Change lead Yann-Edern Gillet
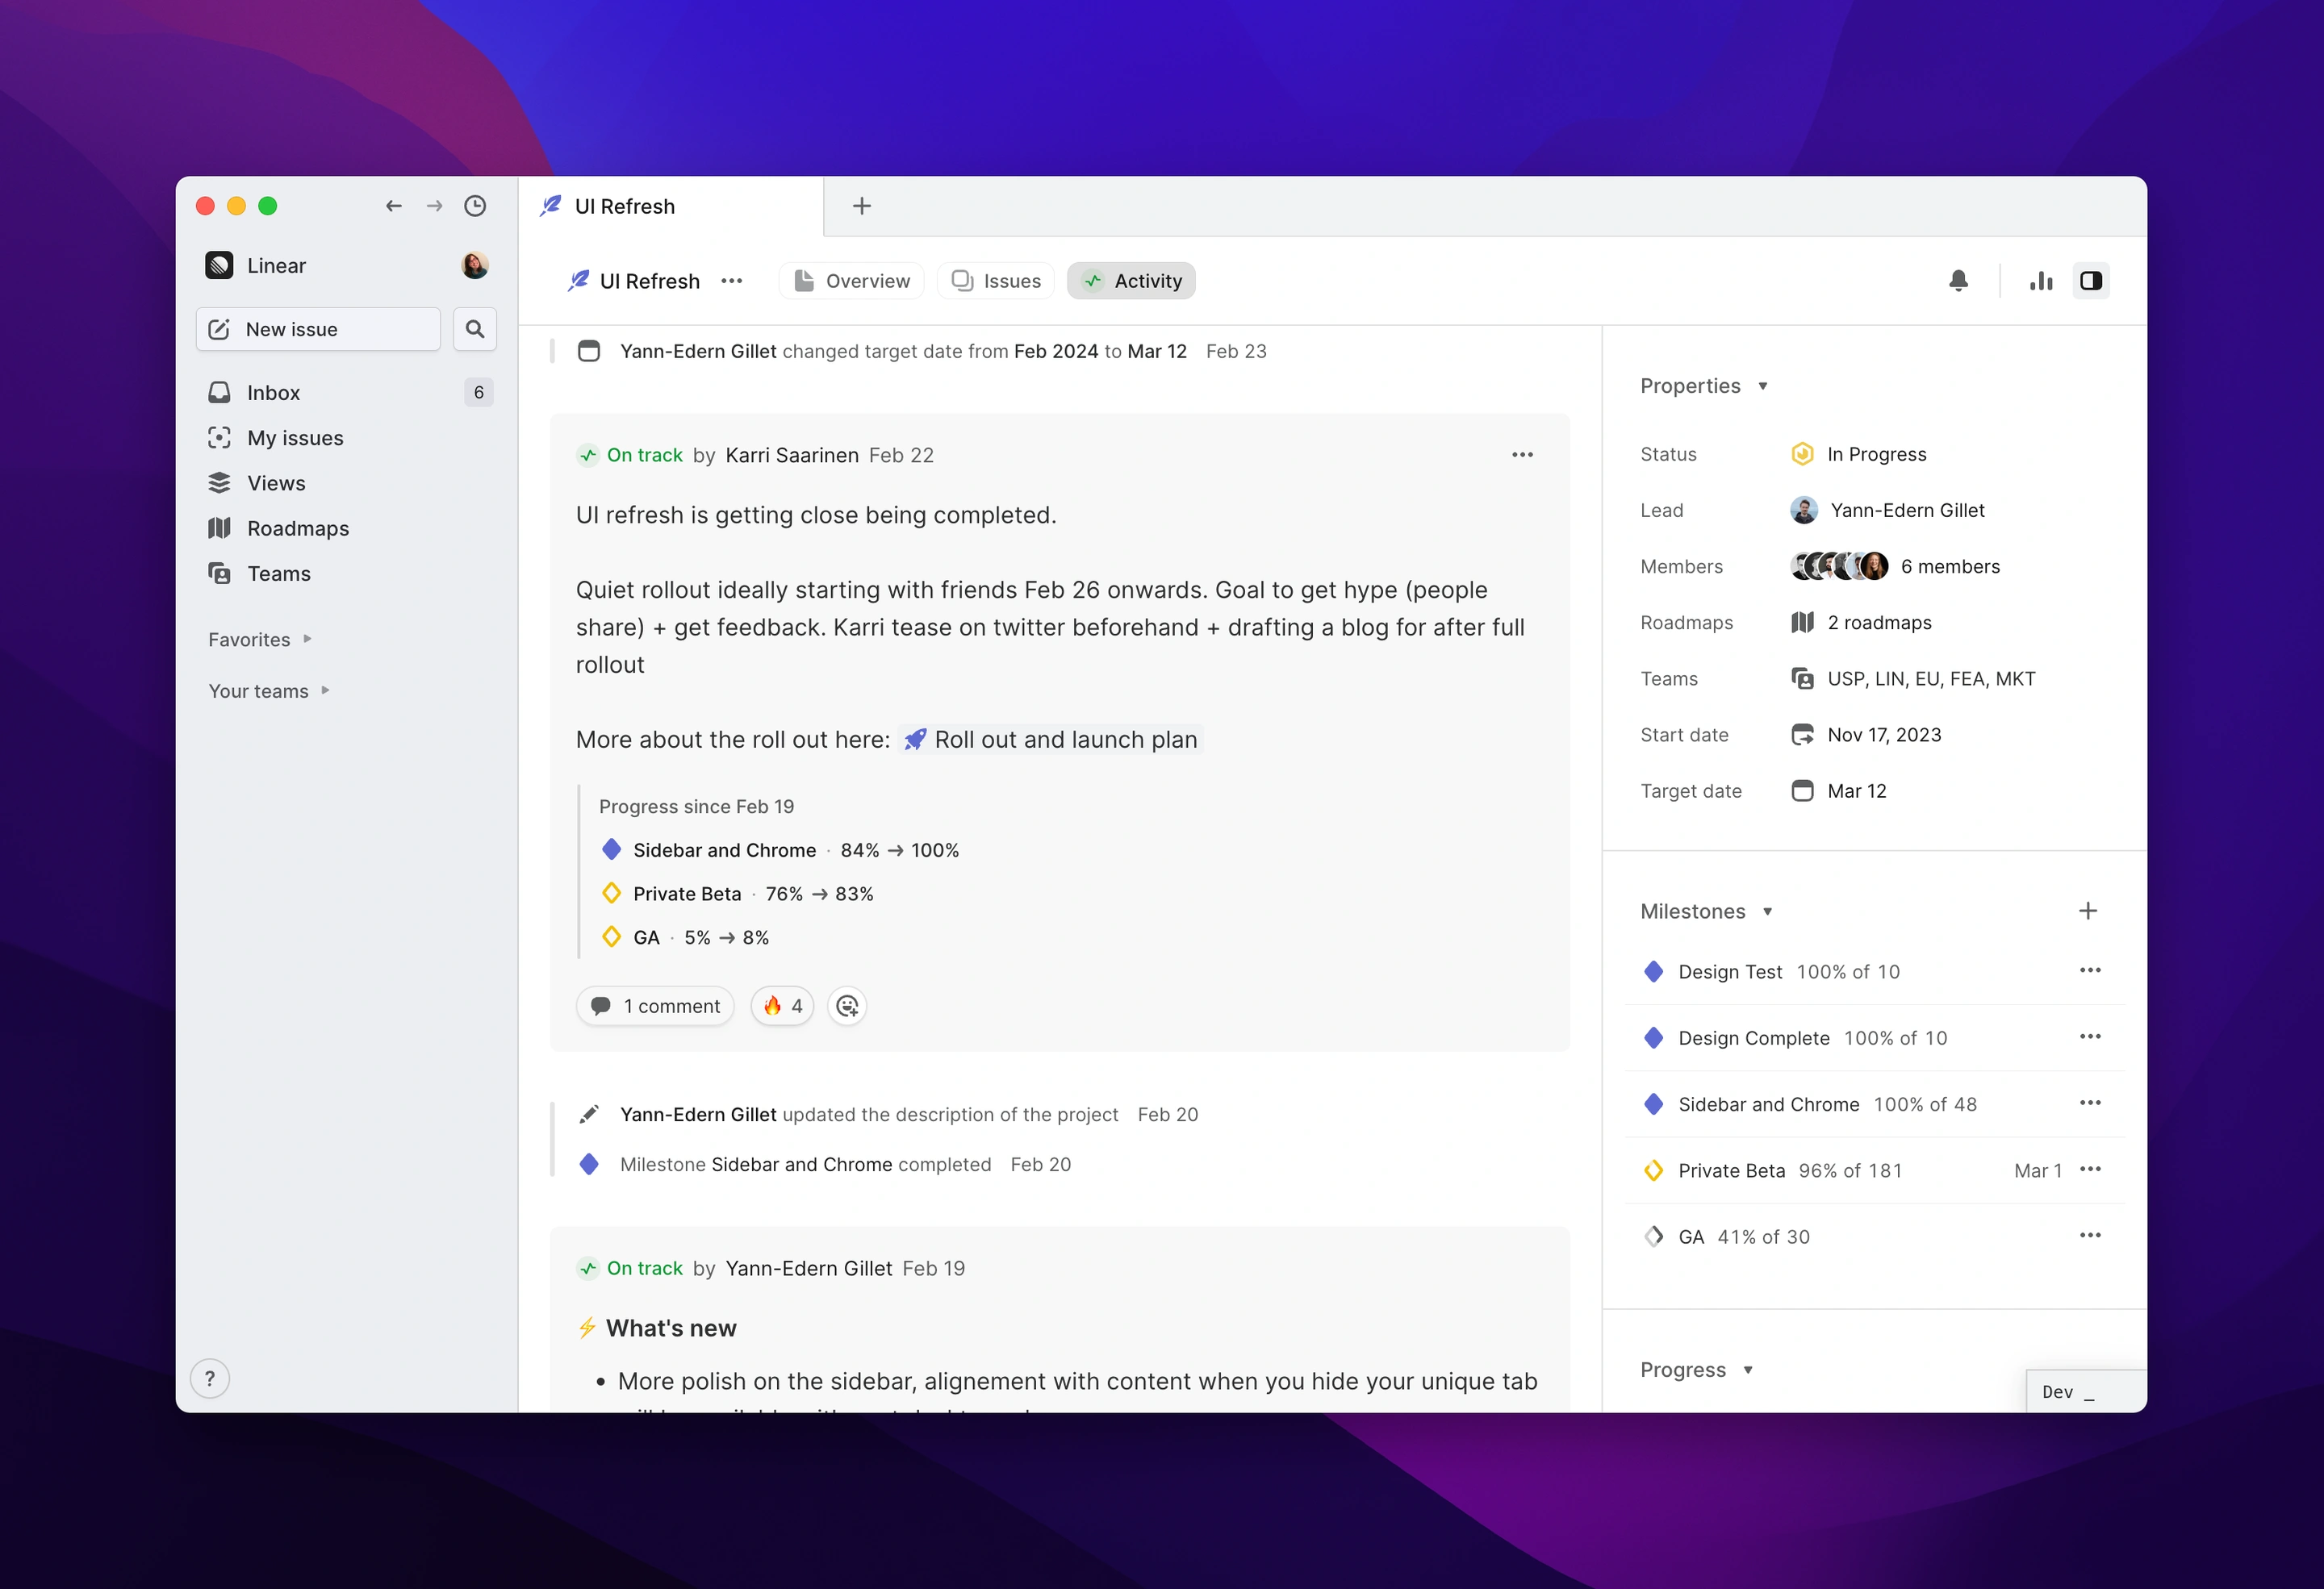The width and height of the screenshot is (2324, 1589). point(1888,511)
